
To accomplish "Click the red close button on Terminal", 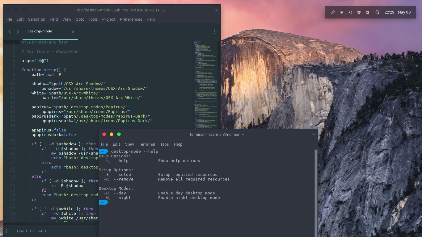I will 104,134.
